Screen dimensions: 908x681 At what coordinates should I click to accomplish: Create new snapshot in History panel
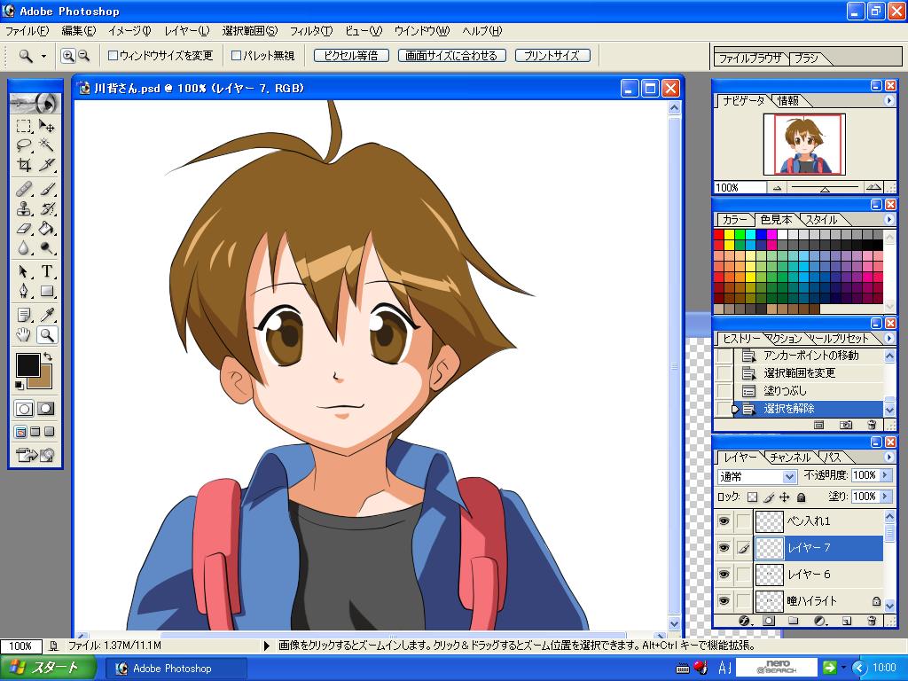click(x=846, y=425)
